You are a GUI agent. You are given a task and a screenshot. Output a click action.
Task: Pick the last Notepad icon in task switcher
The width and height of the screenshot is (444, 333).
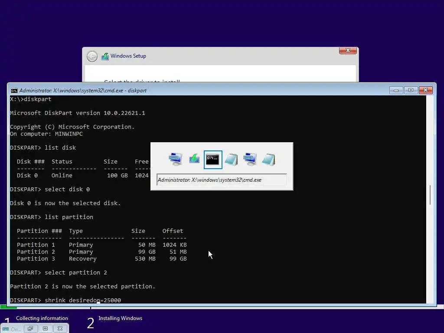269,160
